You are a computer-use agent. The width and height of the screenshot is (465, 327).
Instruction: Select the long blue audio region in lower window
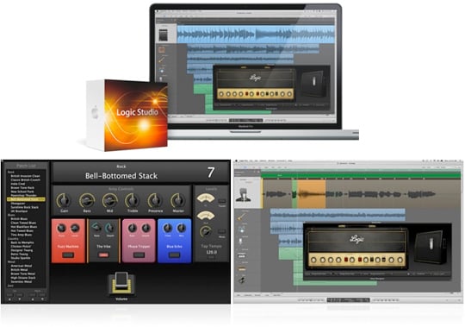coord(338,215)
